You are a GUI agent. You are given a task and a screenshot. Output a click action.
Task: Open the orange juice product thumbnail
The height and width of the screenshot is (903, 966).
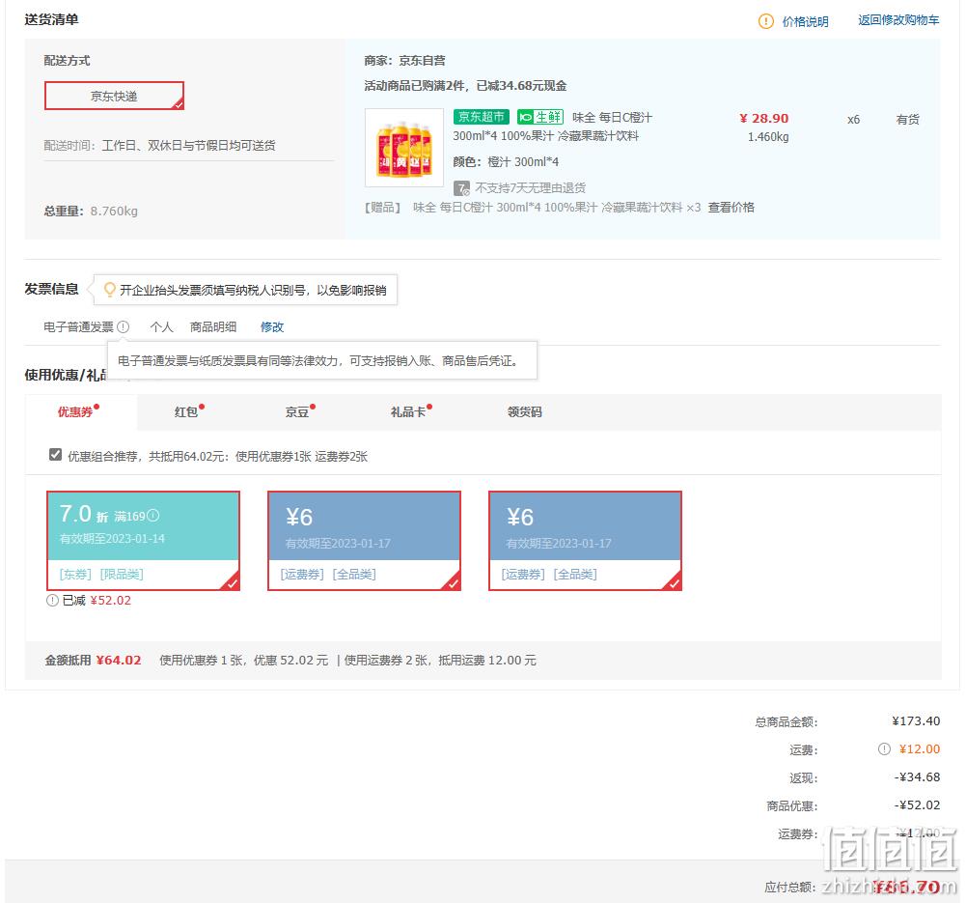point(404,148)
